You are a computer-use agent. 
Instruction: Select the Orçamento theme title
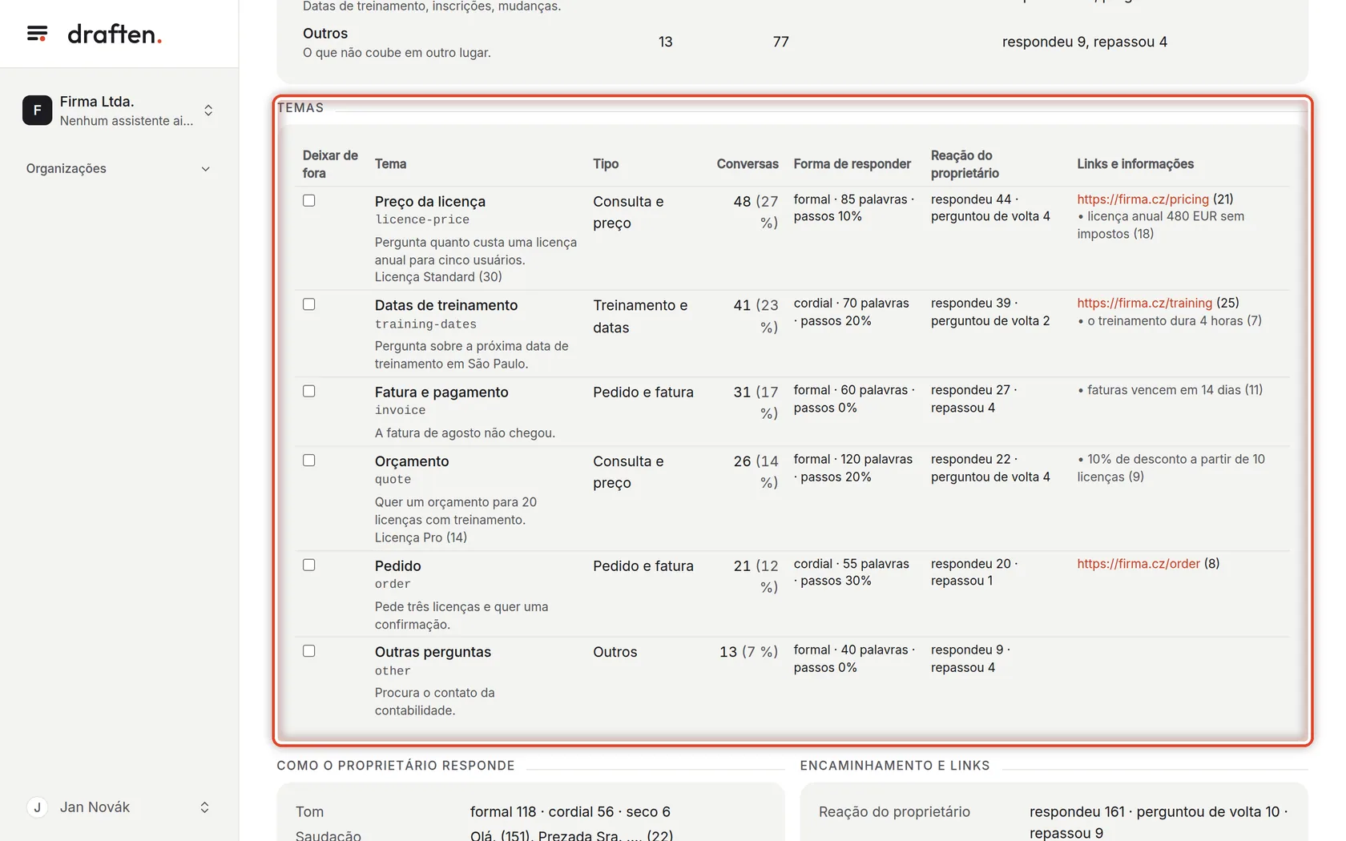(x=412, y=461)
